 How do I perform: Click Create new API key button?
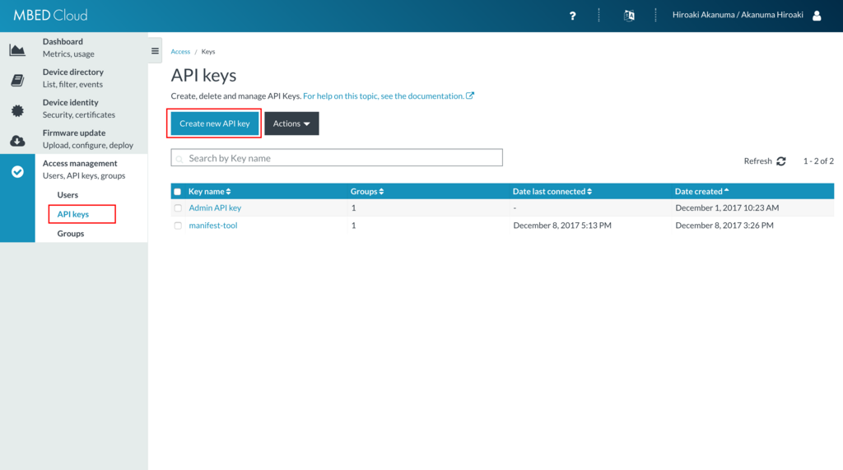point(215,123)
